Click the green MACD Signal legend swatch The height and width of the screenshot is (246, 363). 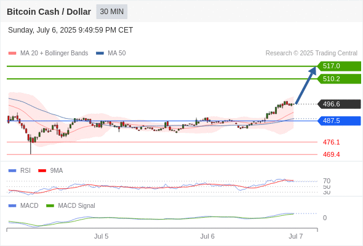(50, 206)
